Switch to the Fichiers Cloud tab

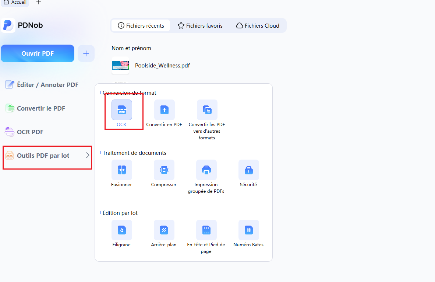(x=258, y=25)
